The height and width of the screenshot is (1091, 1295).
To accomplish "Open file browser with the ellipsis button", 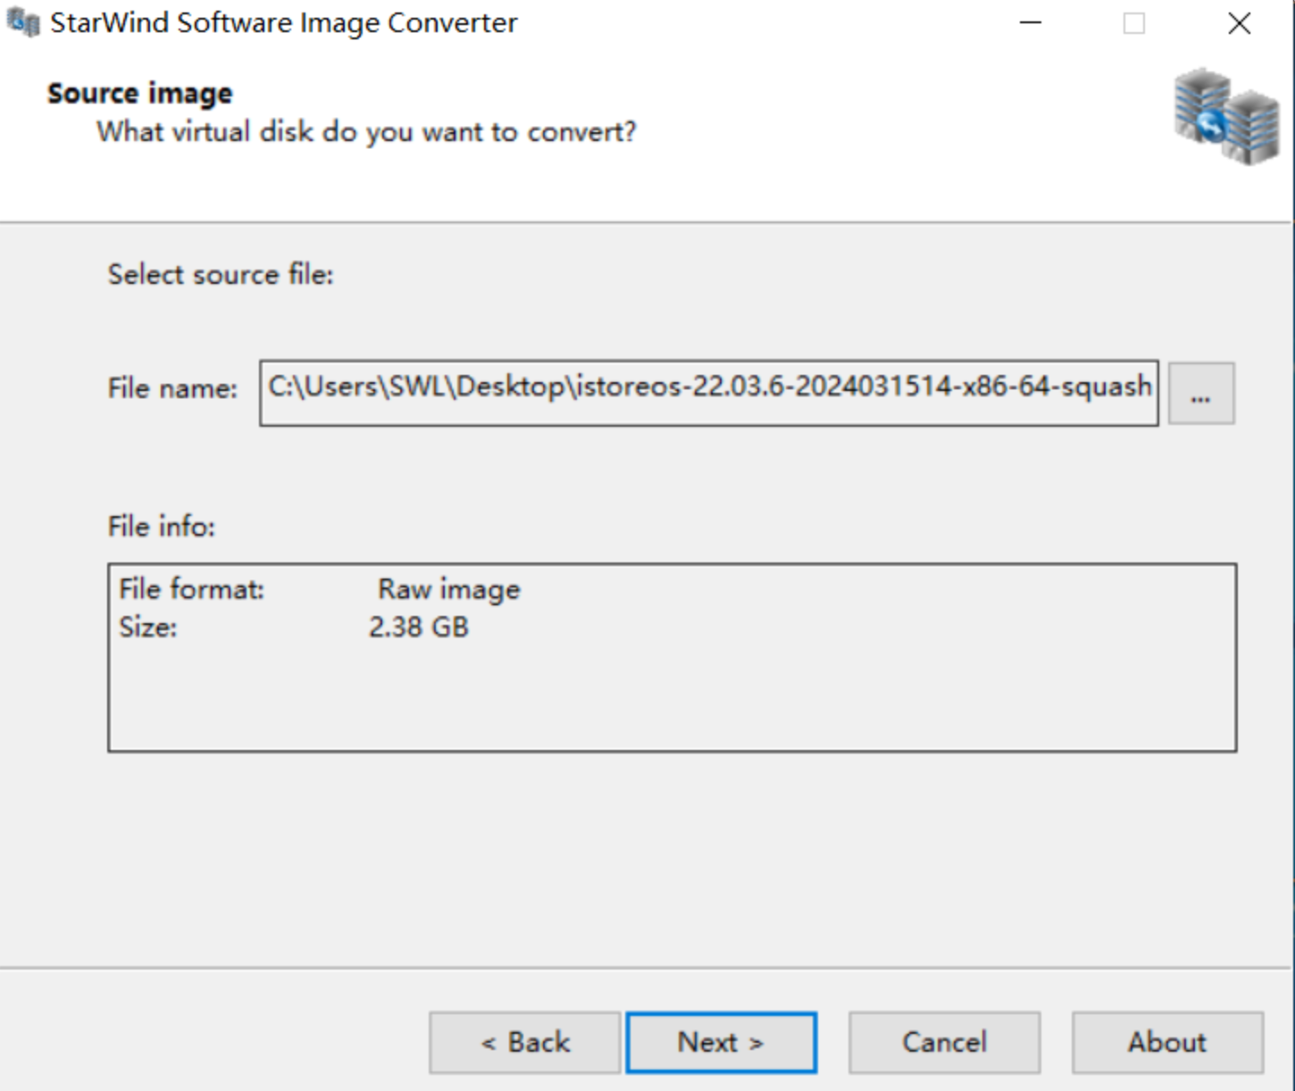I will 1200,394.
